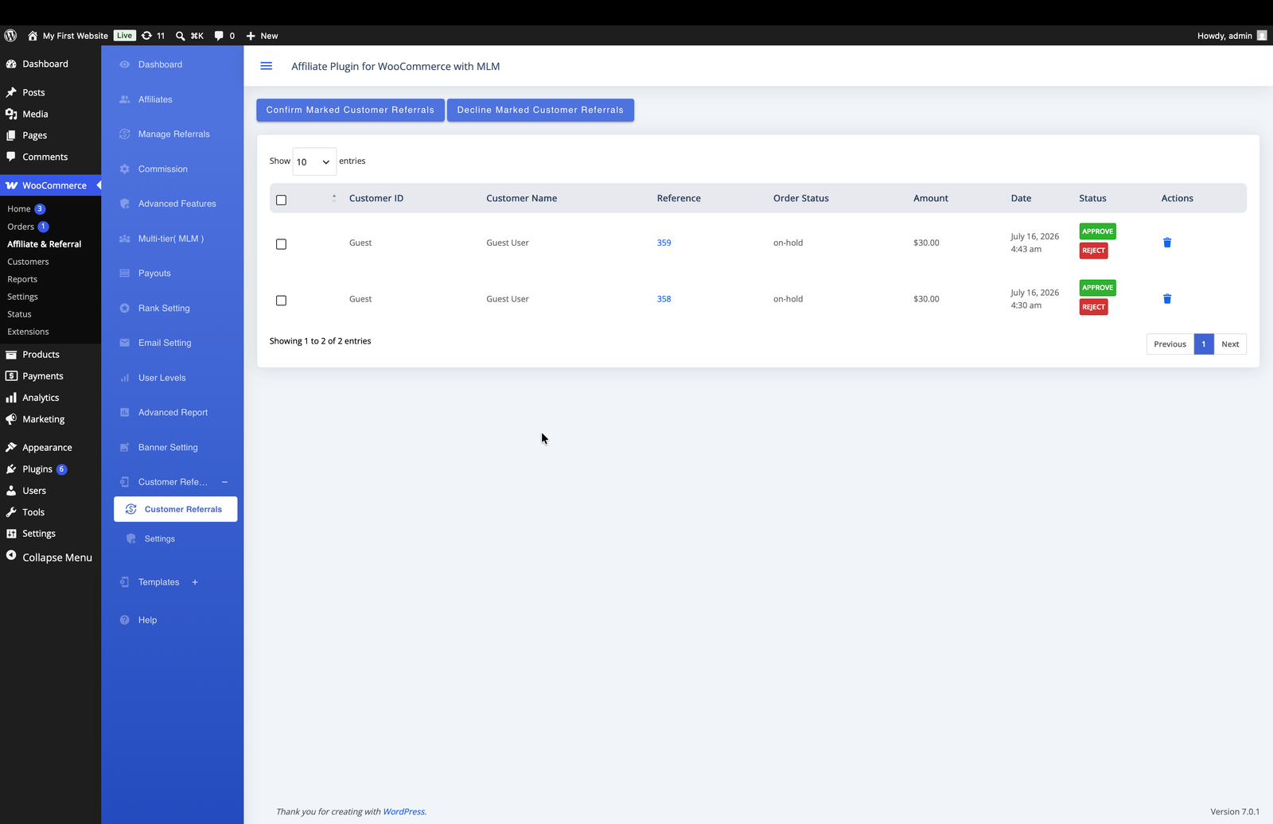Check the checkbox for referral 358 row
1273x824 pixels.
point(281,301)
